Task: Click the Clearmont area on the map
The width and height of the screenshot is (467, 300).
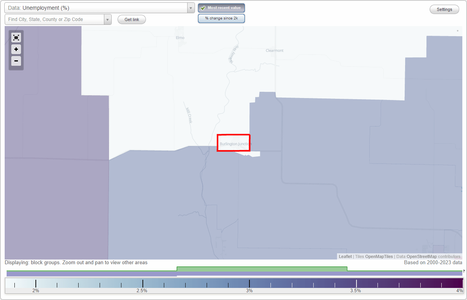Action: click(274, 51)
